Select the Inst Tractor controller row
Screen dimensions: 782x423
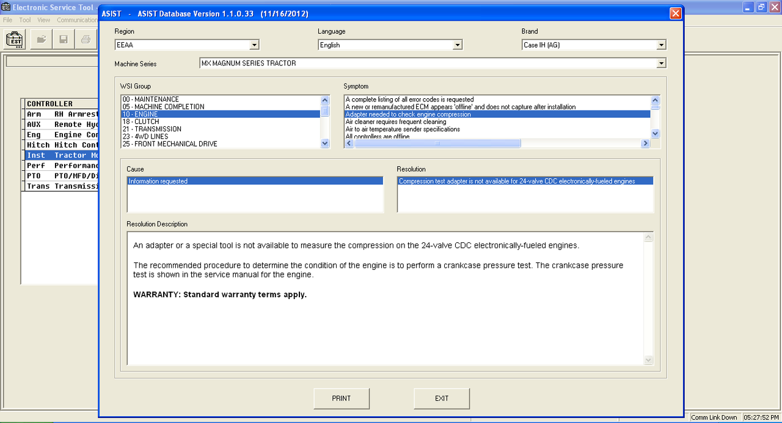tap(62, 156)
